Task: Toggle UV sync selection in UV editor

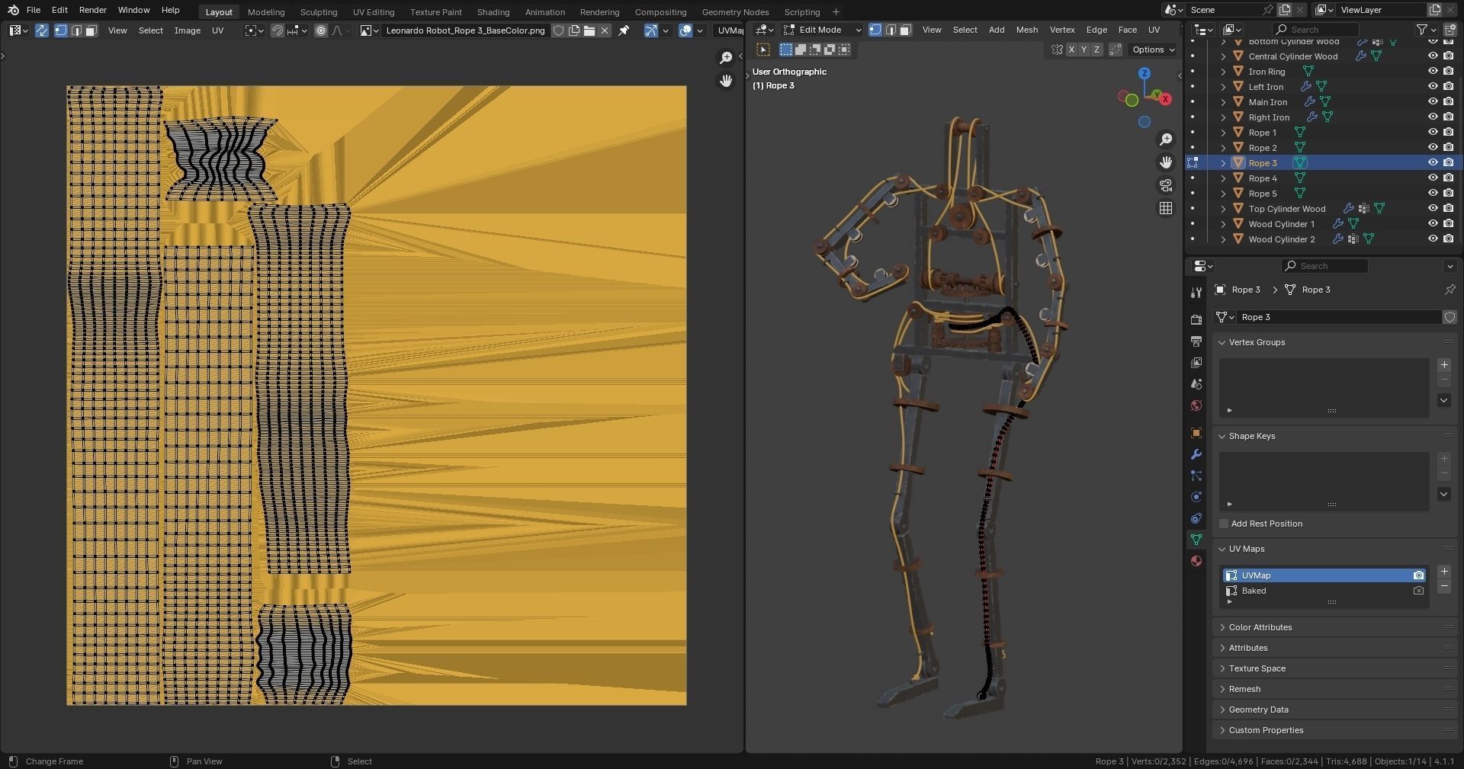Action: (41, 30)
